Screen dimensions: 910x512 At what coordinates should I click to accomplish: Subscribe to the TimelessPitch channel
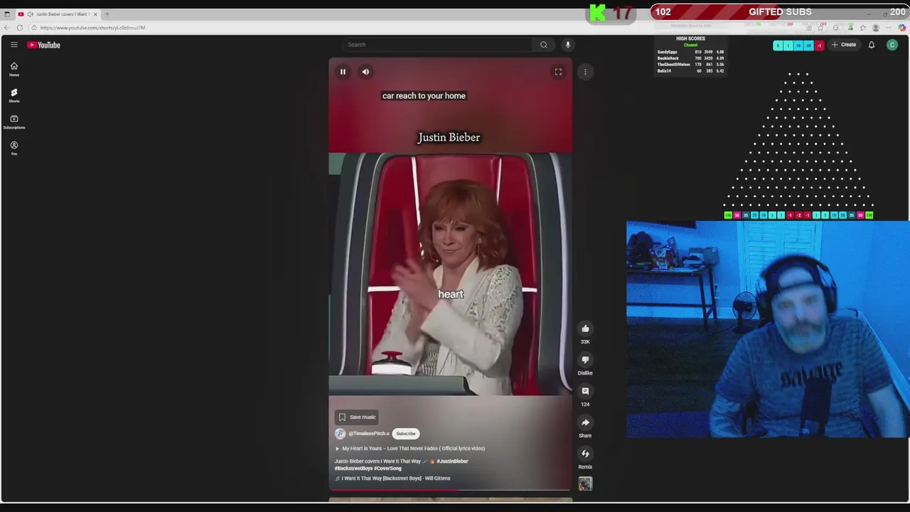406,434
